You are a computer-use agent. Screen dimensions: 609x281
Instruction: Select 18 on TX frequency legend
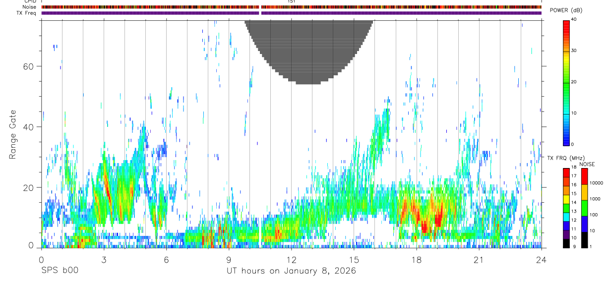tap(573, 168)
